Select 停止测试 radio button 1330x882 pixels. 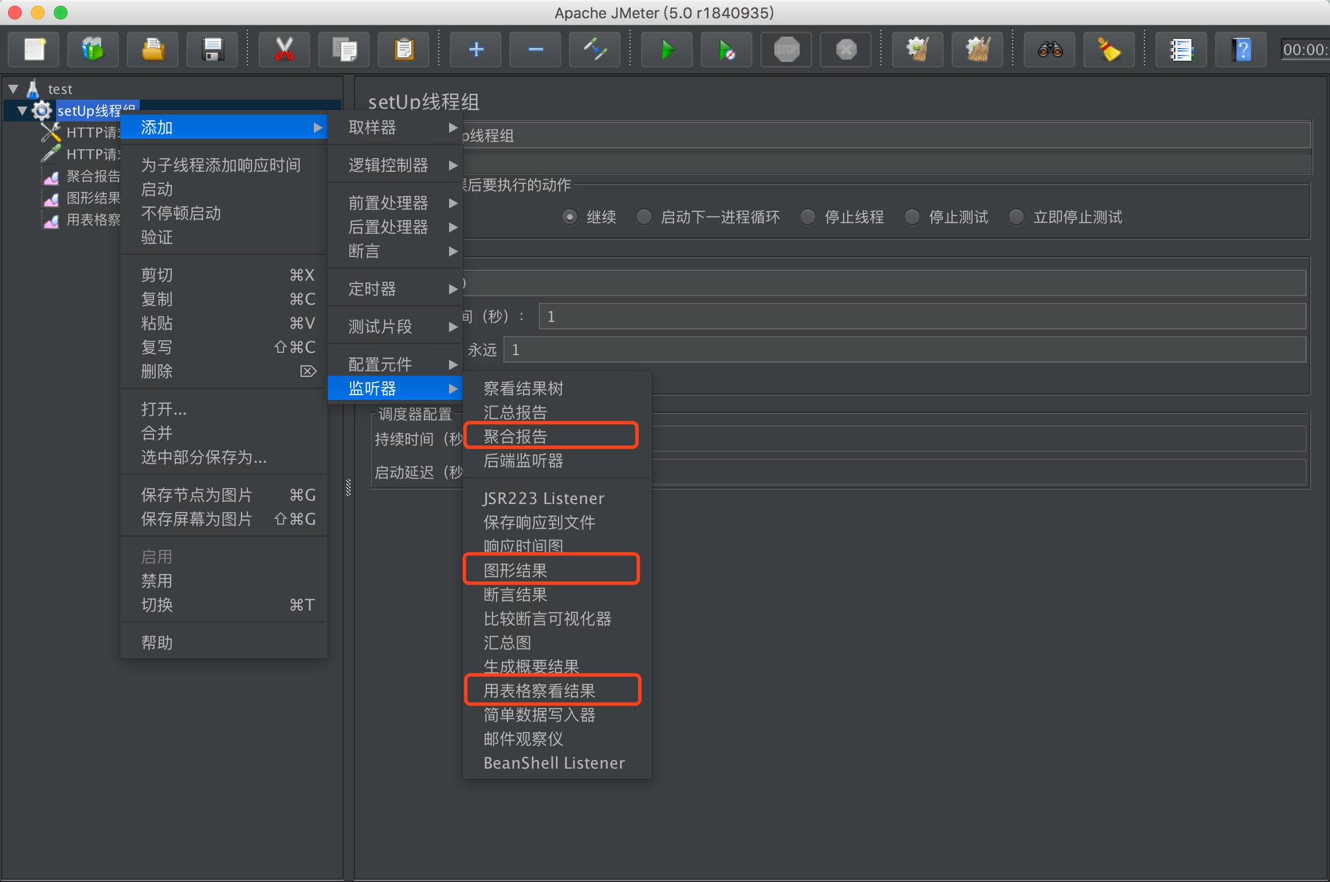pyautogui.click(x=912, y=217)
